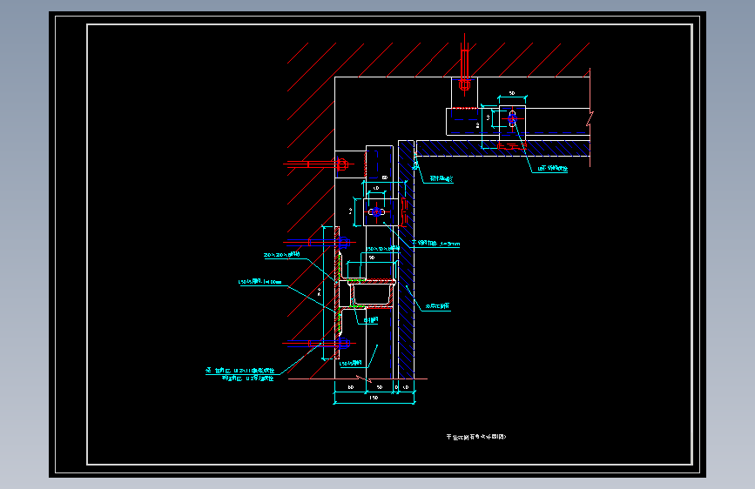The height and width of the screenshot is (489, 755).
Task: Select the 150 overall dimension text
Action: [374, 398]
